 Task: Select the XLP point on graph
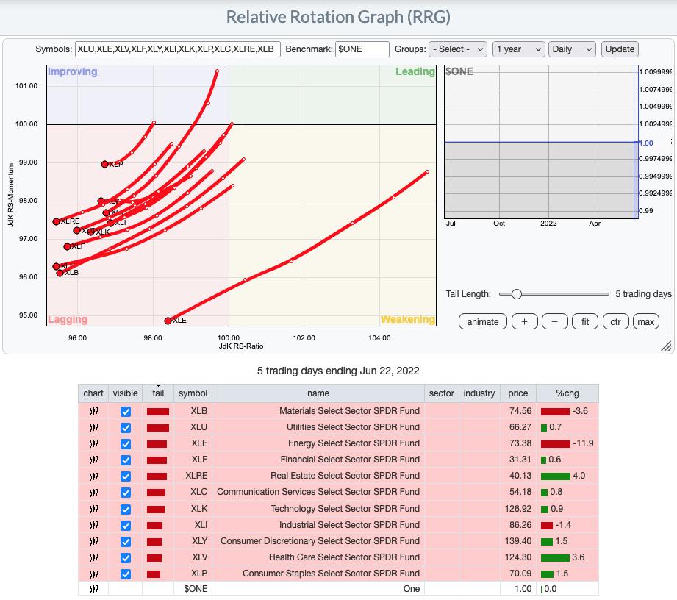(104, 164)
